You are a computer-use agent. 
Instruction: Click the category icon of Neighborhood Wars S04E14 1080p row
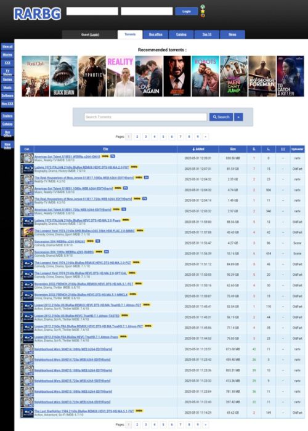(x=27, y=349)
